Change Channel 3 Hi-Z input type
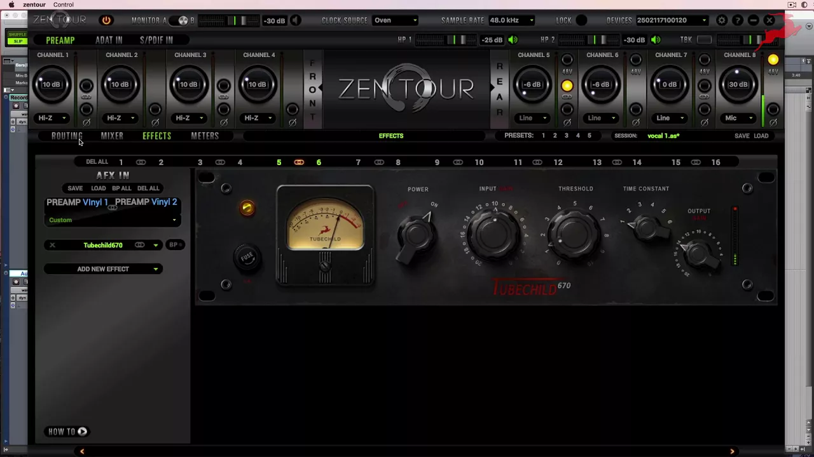 click(x=190, y=118)
